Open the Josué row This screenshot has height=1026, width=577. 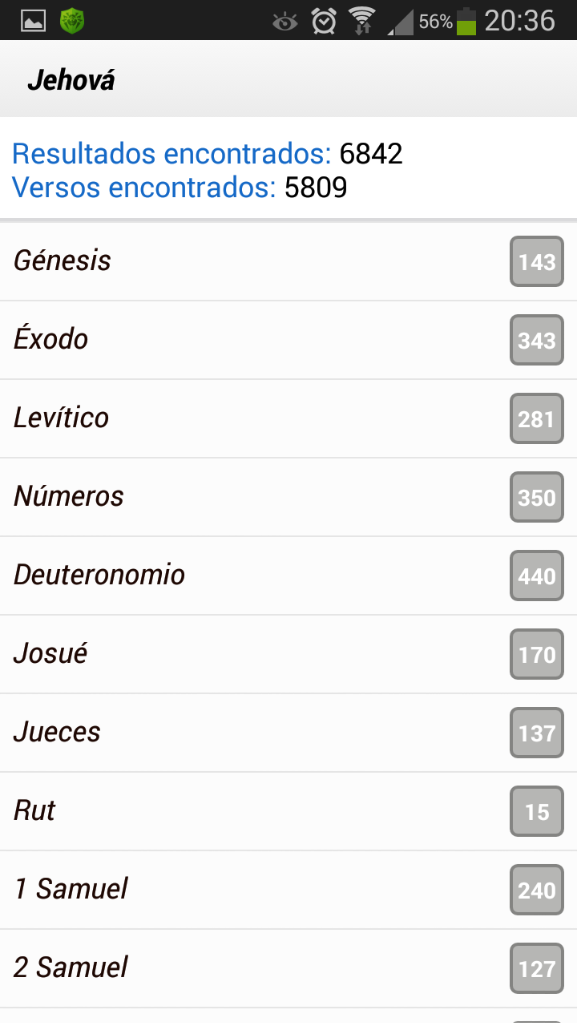[x=288, y=654]
